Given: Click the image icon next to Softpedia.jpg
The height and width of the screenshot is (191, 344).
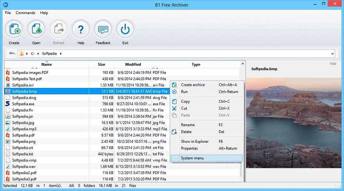Looking at the screenshot, I should [8, 123].
